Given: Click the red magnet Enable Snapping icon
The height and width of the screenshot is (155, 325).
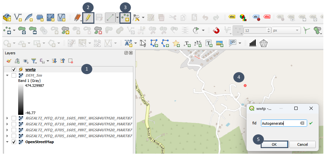Looking at the screenshot, I should tap(216, 31).
